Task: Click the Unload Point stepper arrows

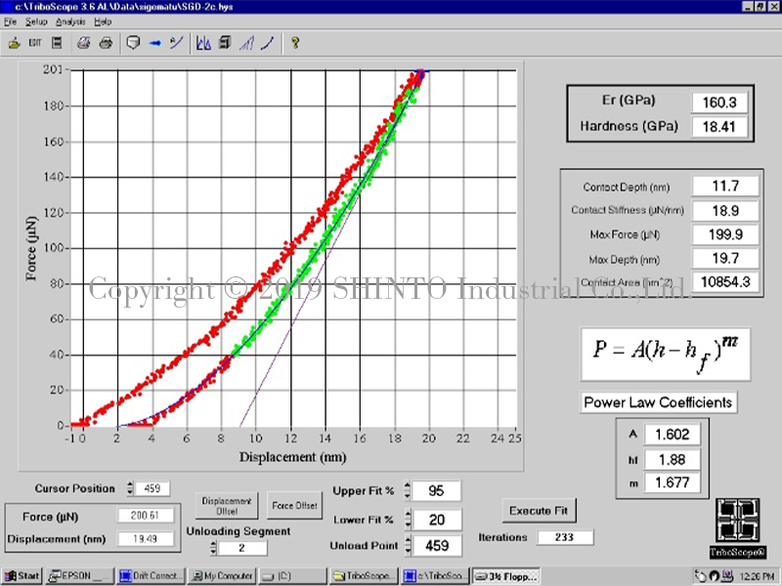Action: click(408, 546)
